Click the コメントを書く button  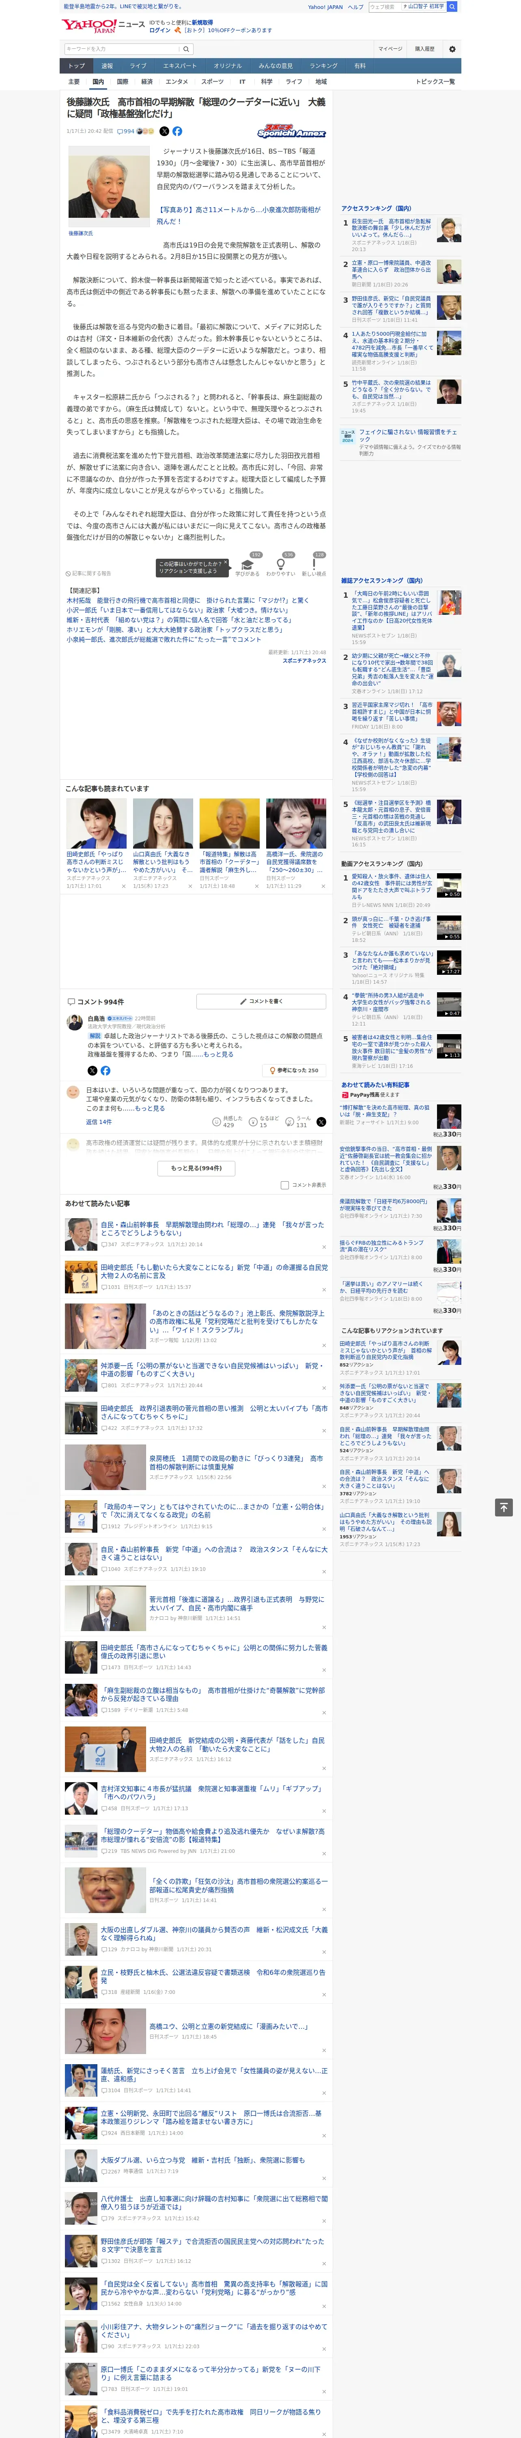262,1001
